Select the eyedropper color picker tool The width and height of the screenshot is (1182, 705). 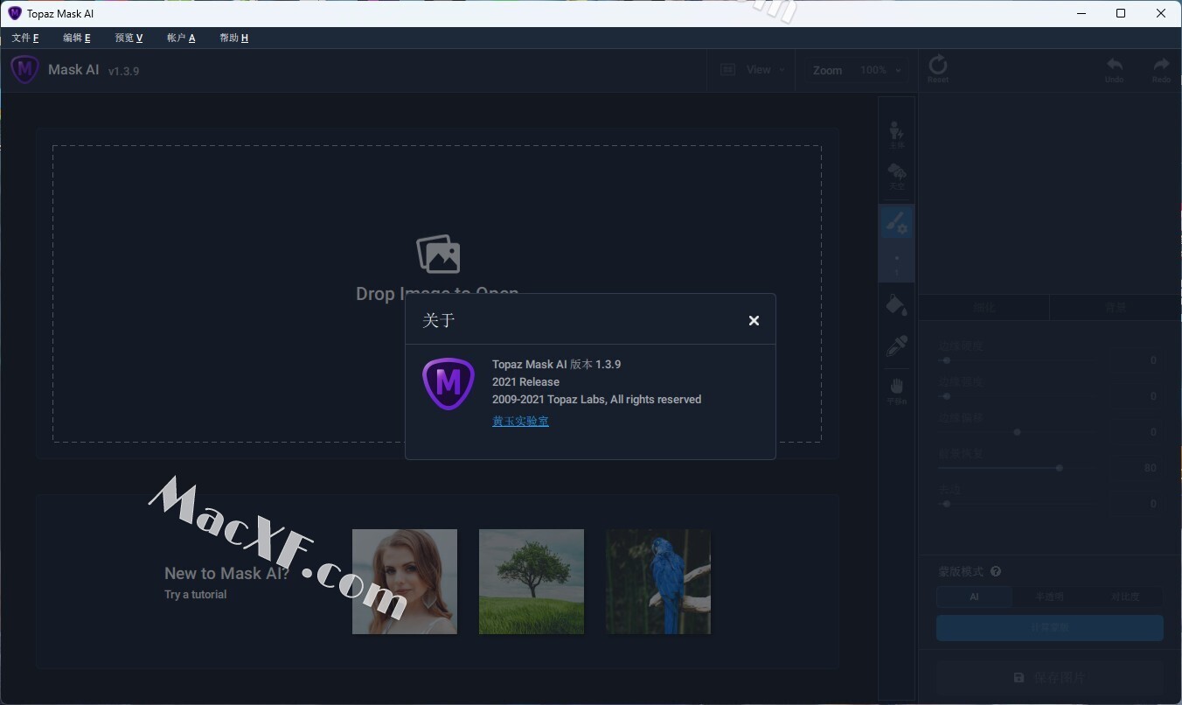[896, 346]
